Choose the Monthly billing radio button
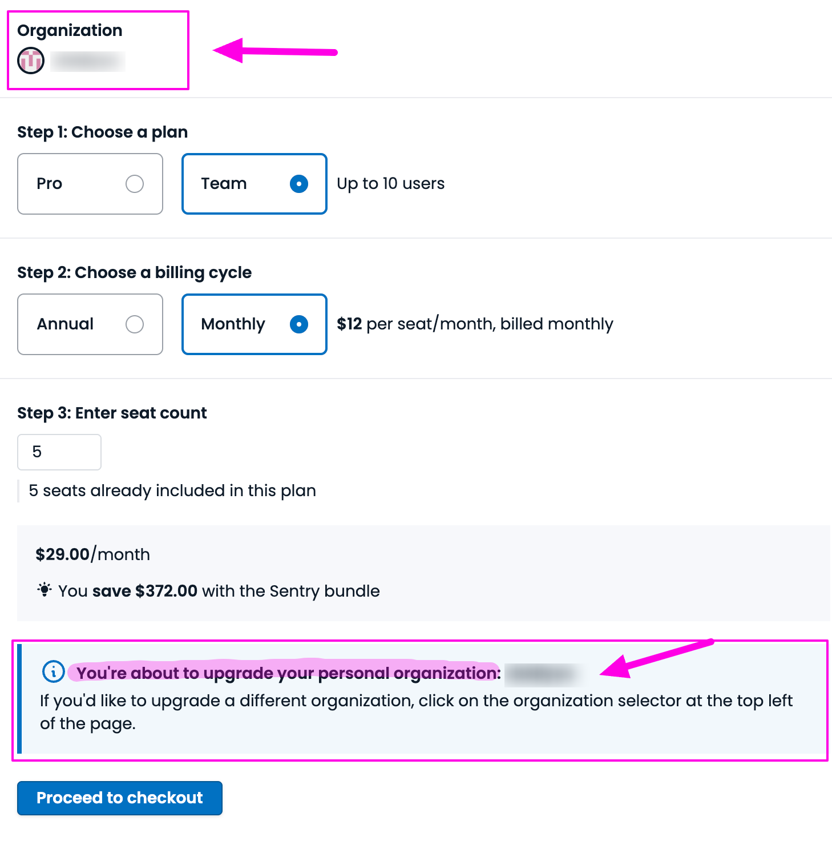The width and height of the screenshot is (832, 853). click(299, 324)
